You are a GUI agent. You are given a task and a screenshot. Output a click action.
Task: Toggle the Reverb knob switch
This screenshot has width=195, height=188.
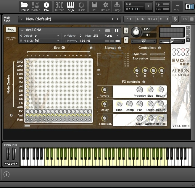[x=104, y=90]
